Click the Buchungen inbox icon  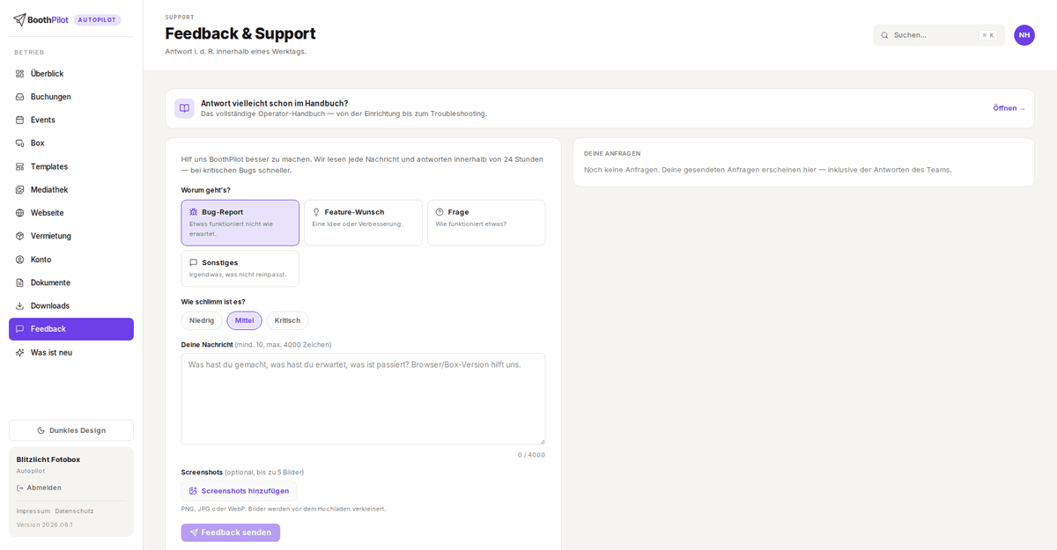20,97
